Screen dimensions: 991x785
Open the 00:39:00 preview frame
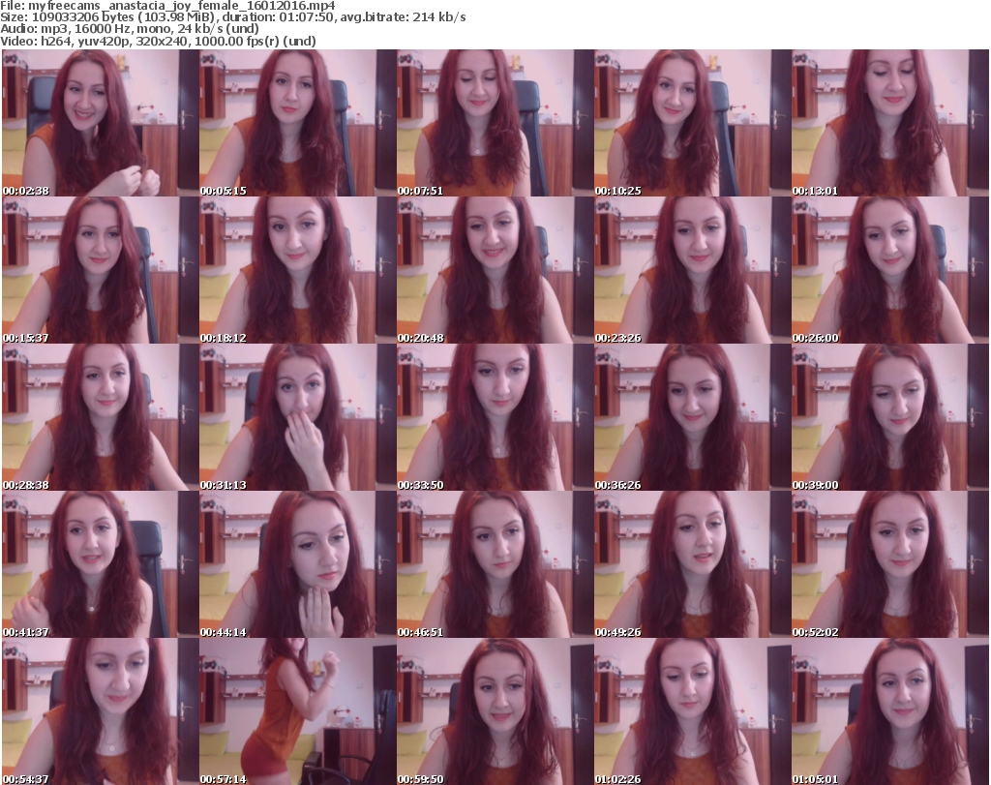pyautogui.click(x=890, y=418)
